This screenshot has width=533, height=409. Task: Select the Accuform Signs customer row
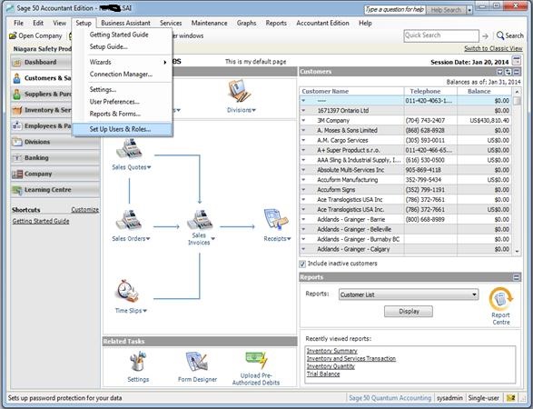coord(405,190)
